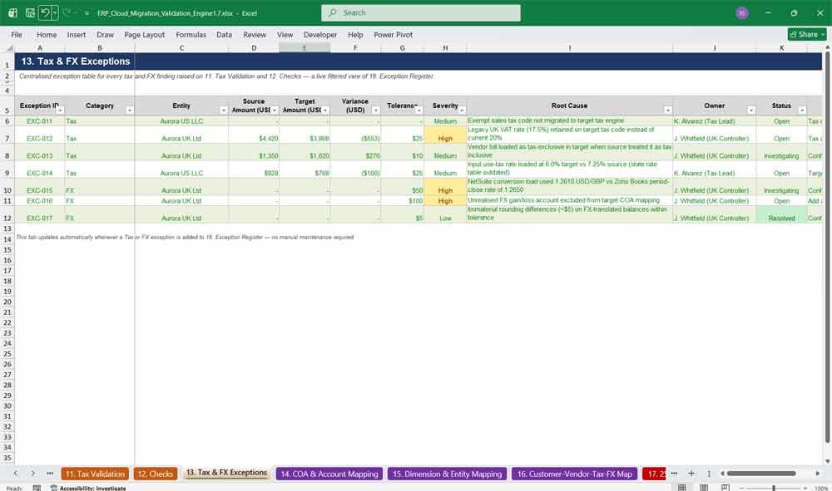The width and height of the screenshot is (832, 491).
Task: Click the horizontal scroll right arrow
Action: (818, 473)
